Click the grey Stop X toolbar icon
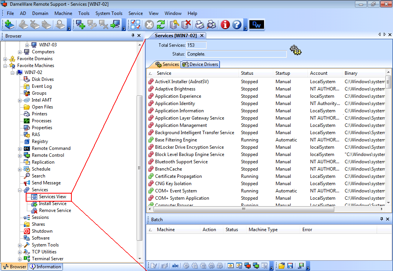This screenshot has height=271, width=393. (x=149, y=25)
